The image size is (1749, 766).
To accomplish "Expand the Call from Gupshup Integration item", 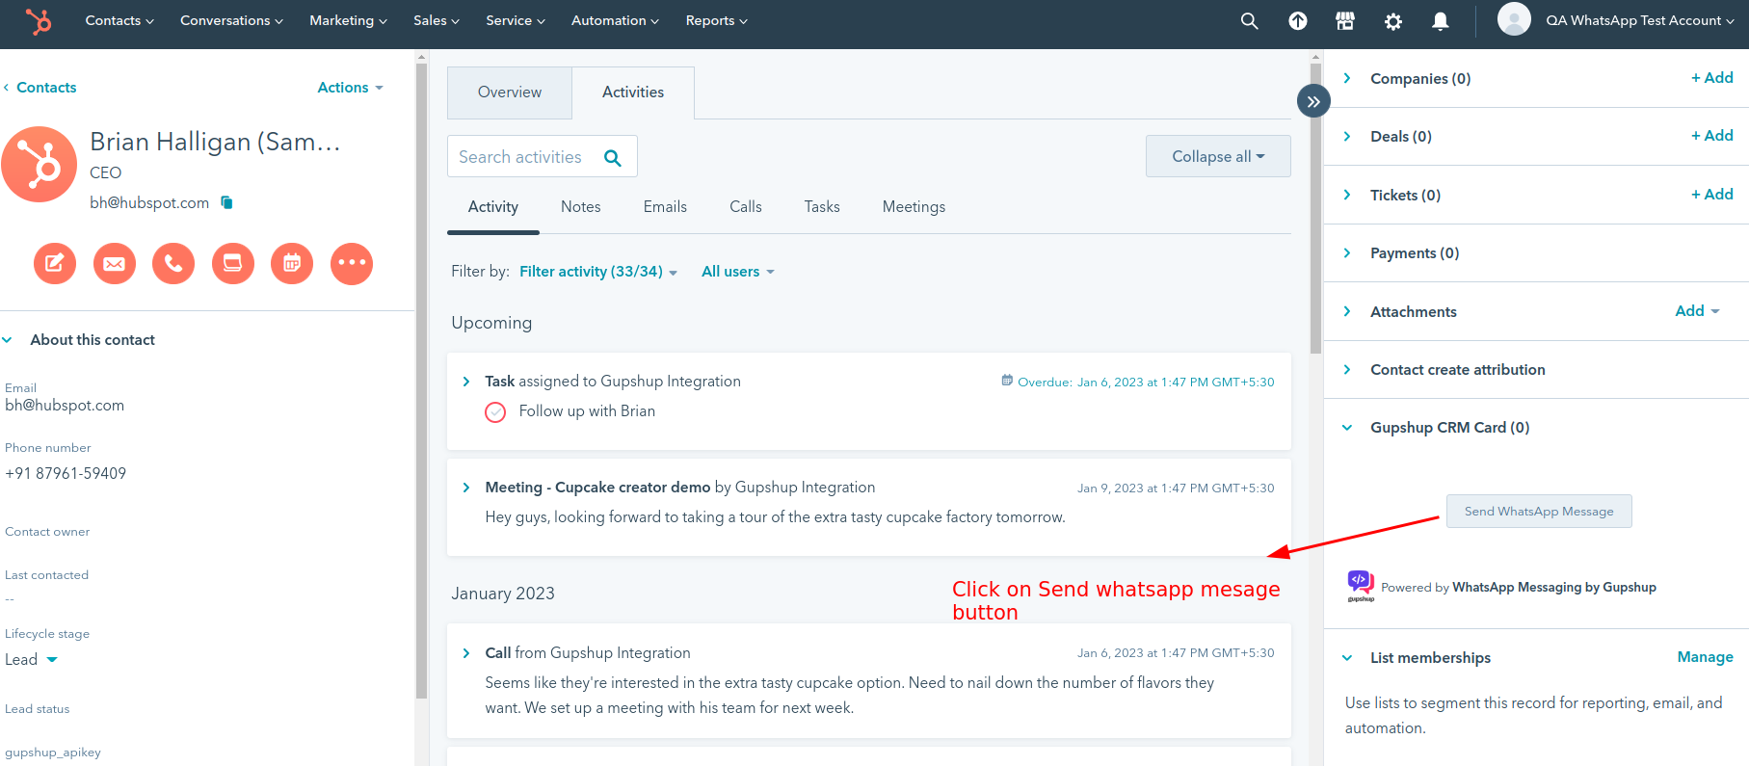I will tap(466, 653).
